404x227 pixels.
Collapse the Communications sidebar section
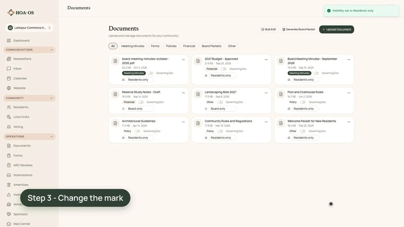pyautogui.click(x=30, y=50)
